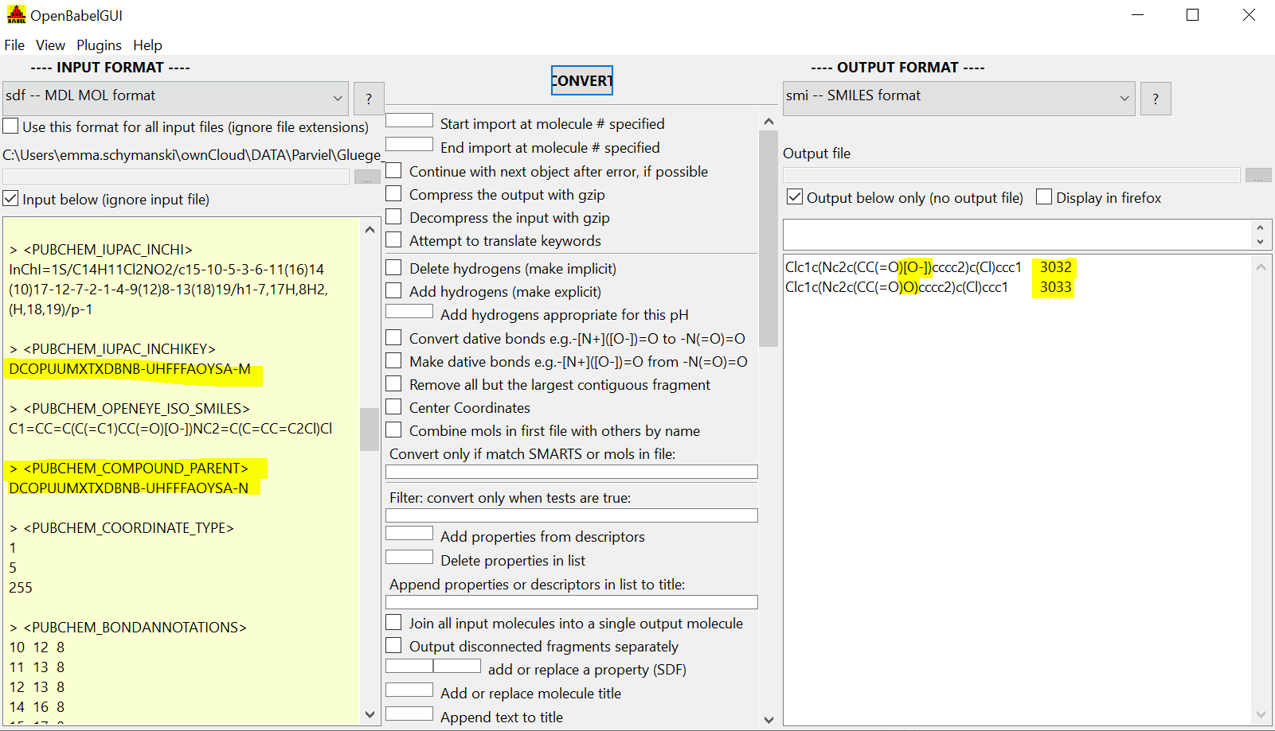Click parent key DCOPUUMXTXDBNB-UHFFFAOYSA-N text
This screenshot has height=731, width=1275.
tap(129, 488)
